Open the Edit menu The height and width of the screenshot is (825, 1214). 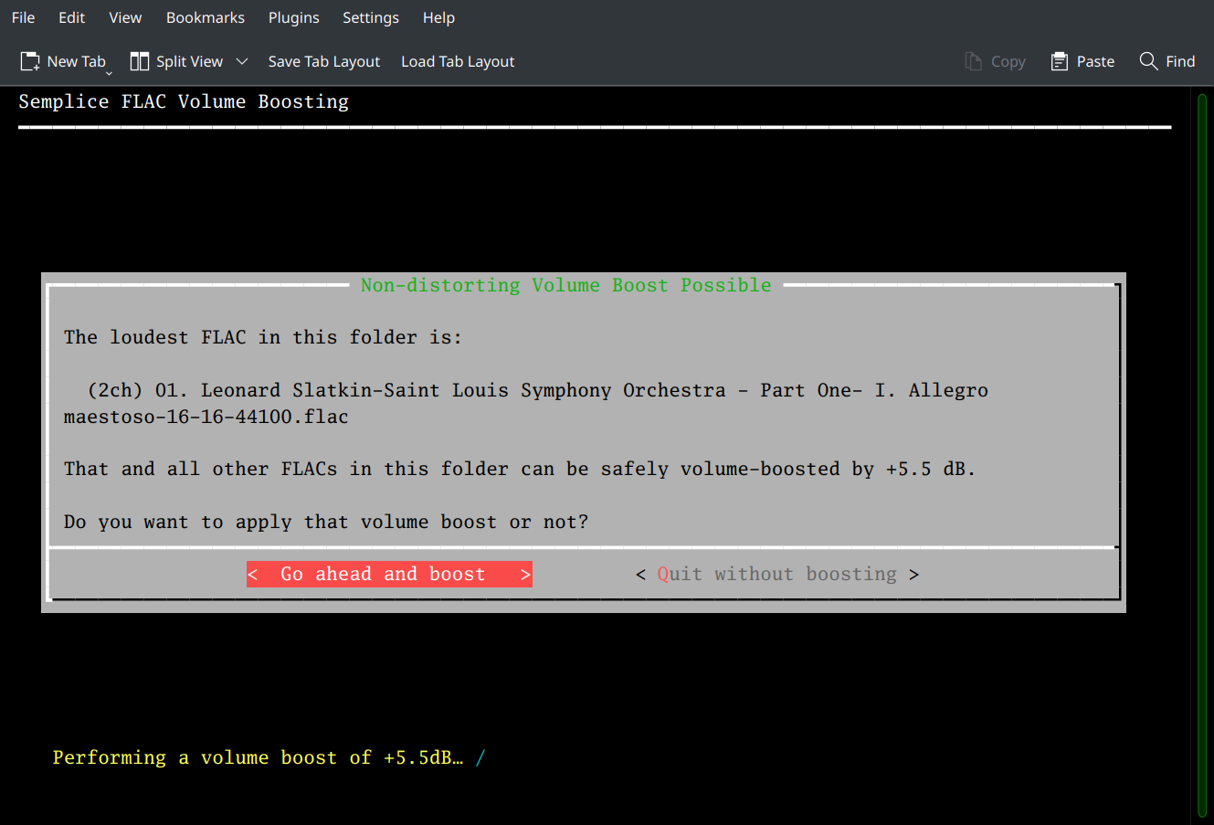point(71,17)
